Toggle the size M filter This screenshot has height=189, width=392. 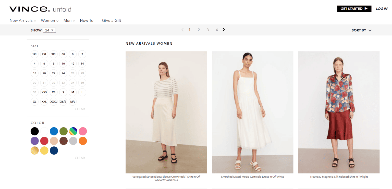click(72, 92)
